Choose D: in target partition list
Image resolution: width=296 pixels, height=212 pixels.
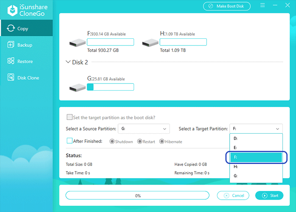tap(256, 138)
